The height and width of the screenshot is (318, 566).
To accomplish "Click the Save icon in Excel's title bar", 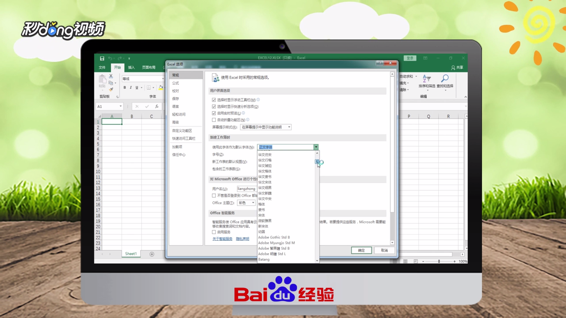I will pos(102,58).
